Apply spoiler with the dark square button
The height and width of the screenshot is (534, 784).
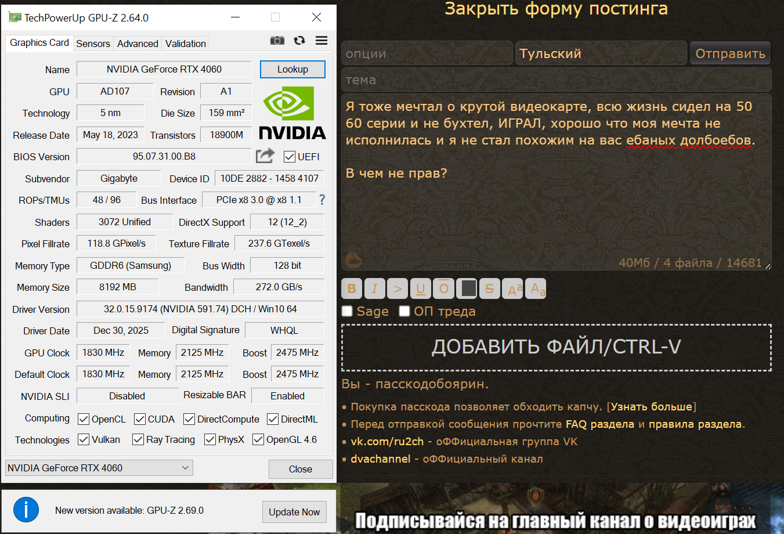467,288
